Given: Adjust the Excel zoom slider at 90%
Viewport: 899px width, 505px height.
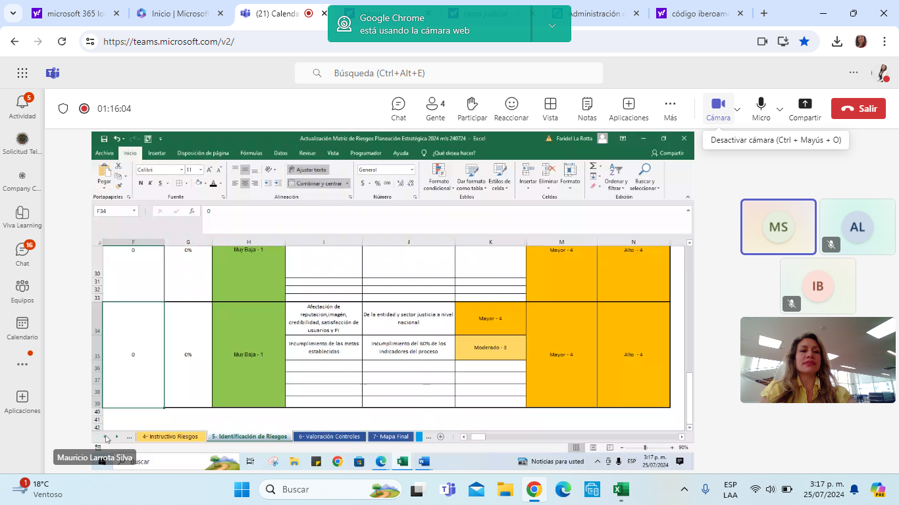Looking at the screenshot, I should tap(645, 447).
